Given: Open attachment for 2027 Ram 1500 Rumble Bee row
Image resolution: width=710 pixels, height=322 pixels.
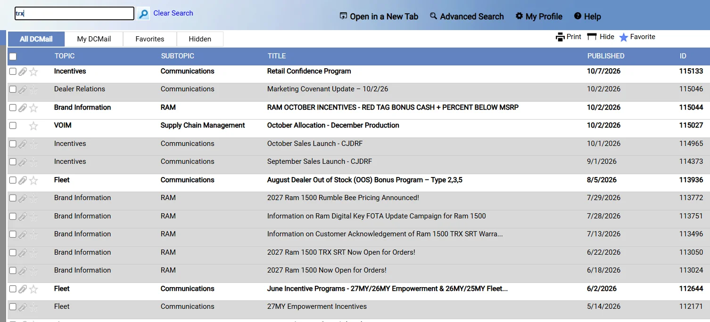Looking at the screenshot, I should click(23, 198).
